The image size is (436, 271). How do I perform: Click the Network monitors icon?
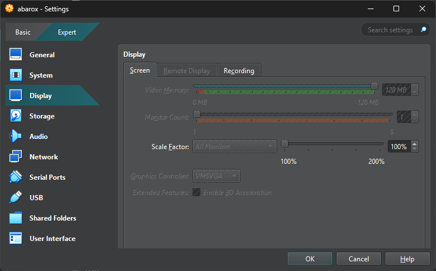(x=15, y=156)
